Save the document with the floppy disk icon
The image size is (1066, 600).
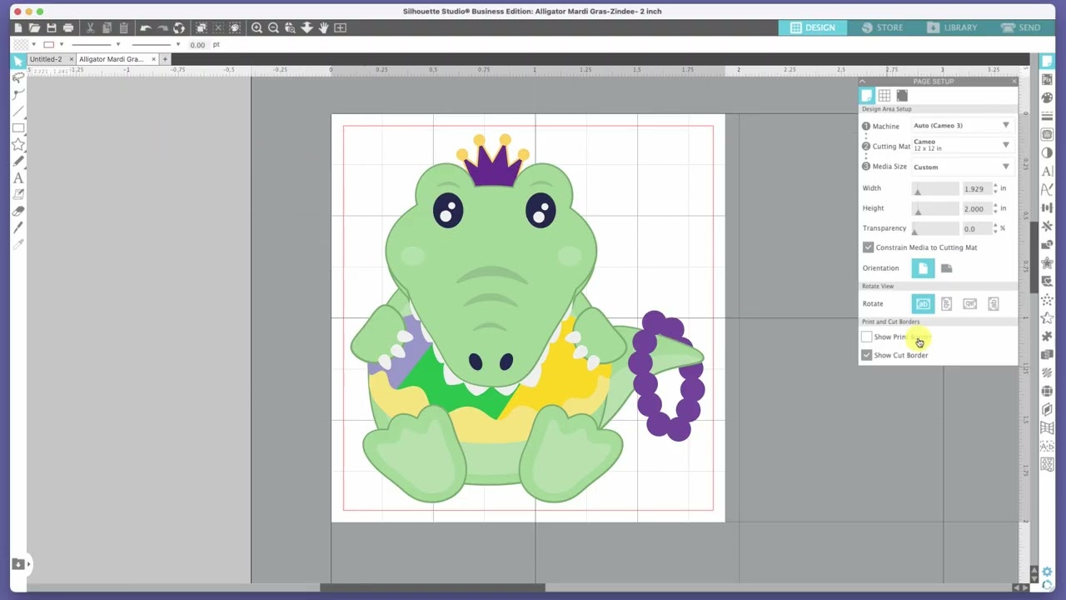52,27
